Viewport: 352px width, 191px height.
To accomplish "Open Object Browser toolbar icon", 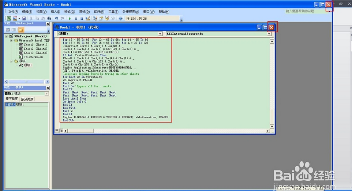I will point(107,18).
